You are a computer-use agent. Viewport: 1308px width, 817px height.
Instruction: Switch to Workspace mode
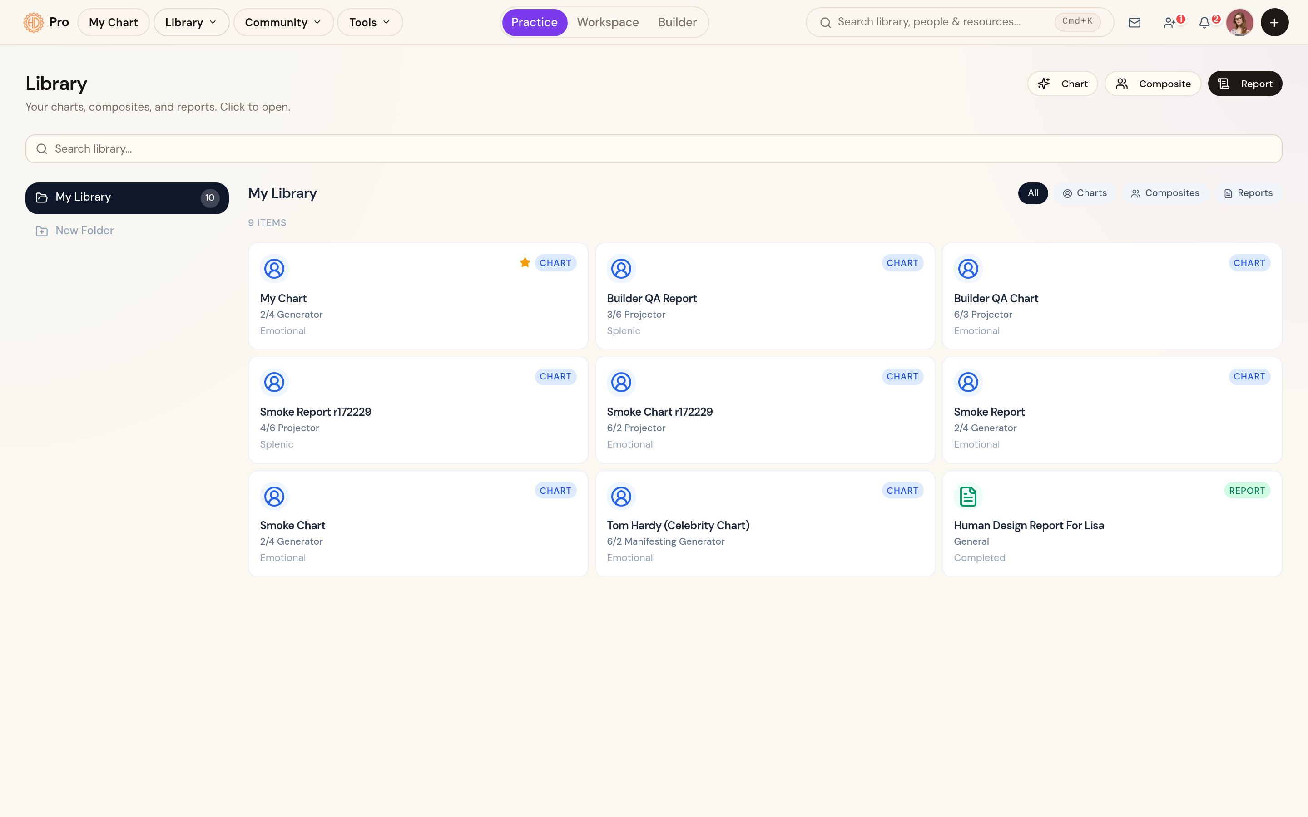[x=608, y=22]
